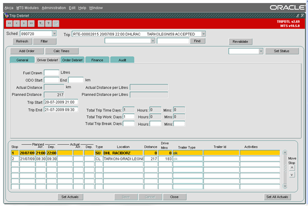Click trailer type 'ok' in highlighted row

[188, 153]
